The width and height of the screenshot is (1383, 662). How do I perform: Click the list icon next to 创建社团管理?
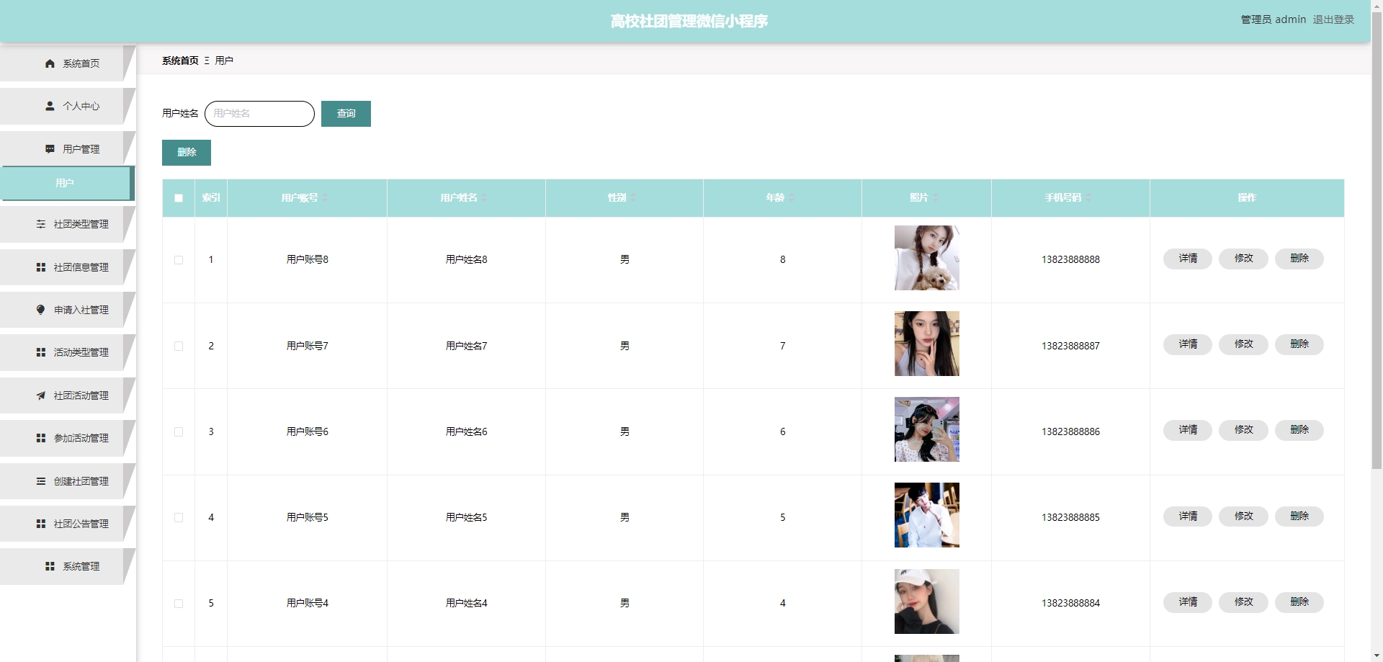click(x=41, y=481)
